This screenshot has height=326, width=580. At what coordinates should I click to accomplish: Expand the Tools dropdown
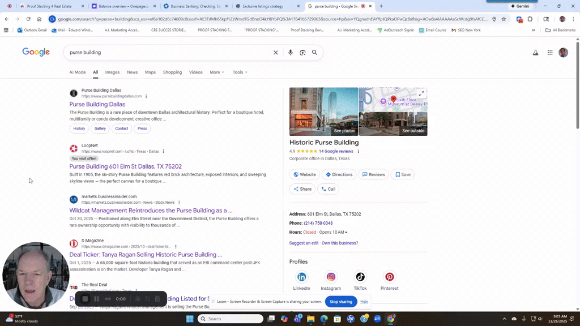tap(240, 72)
